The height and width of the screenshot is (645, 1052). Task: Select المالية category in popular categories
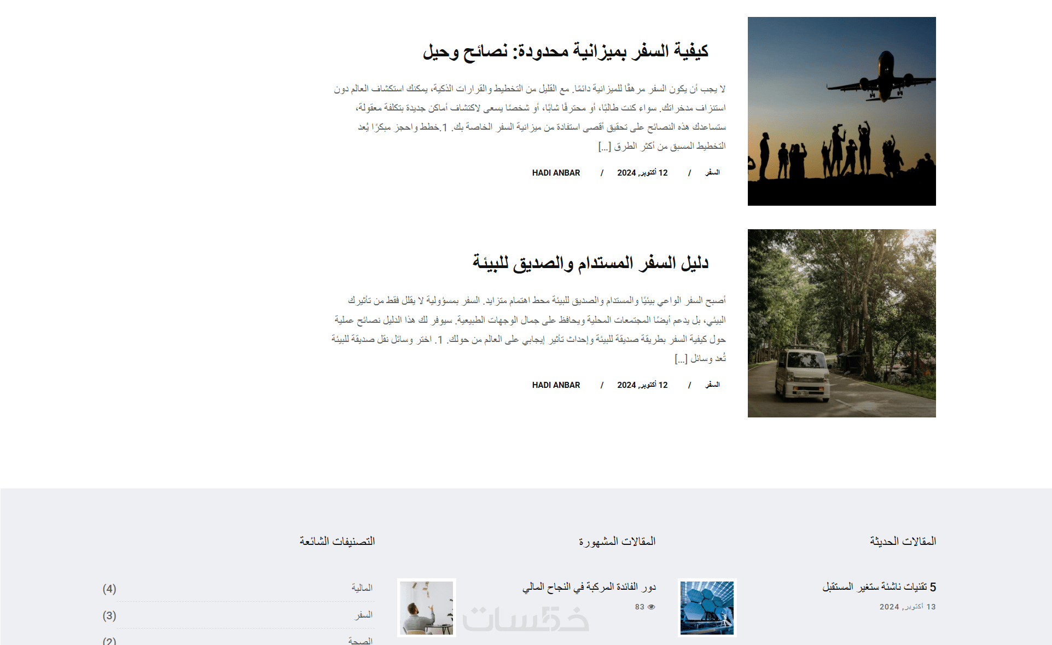pos(362,588)
